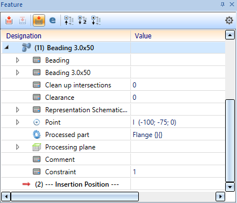Click the first red feature icon in toolbar
Viewport: 237px width, 203px height.
point(9,20)
